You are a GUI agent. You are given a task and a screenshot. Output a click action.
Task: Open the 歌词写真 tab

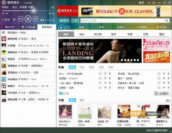[x=161, y=27]
